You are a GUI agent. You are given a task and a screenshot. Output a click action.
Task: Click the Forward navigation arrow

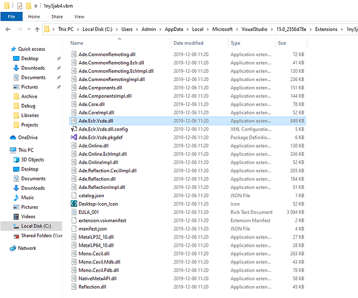point(20,29)
